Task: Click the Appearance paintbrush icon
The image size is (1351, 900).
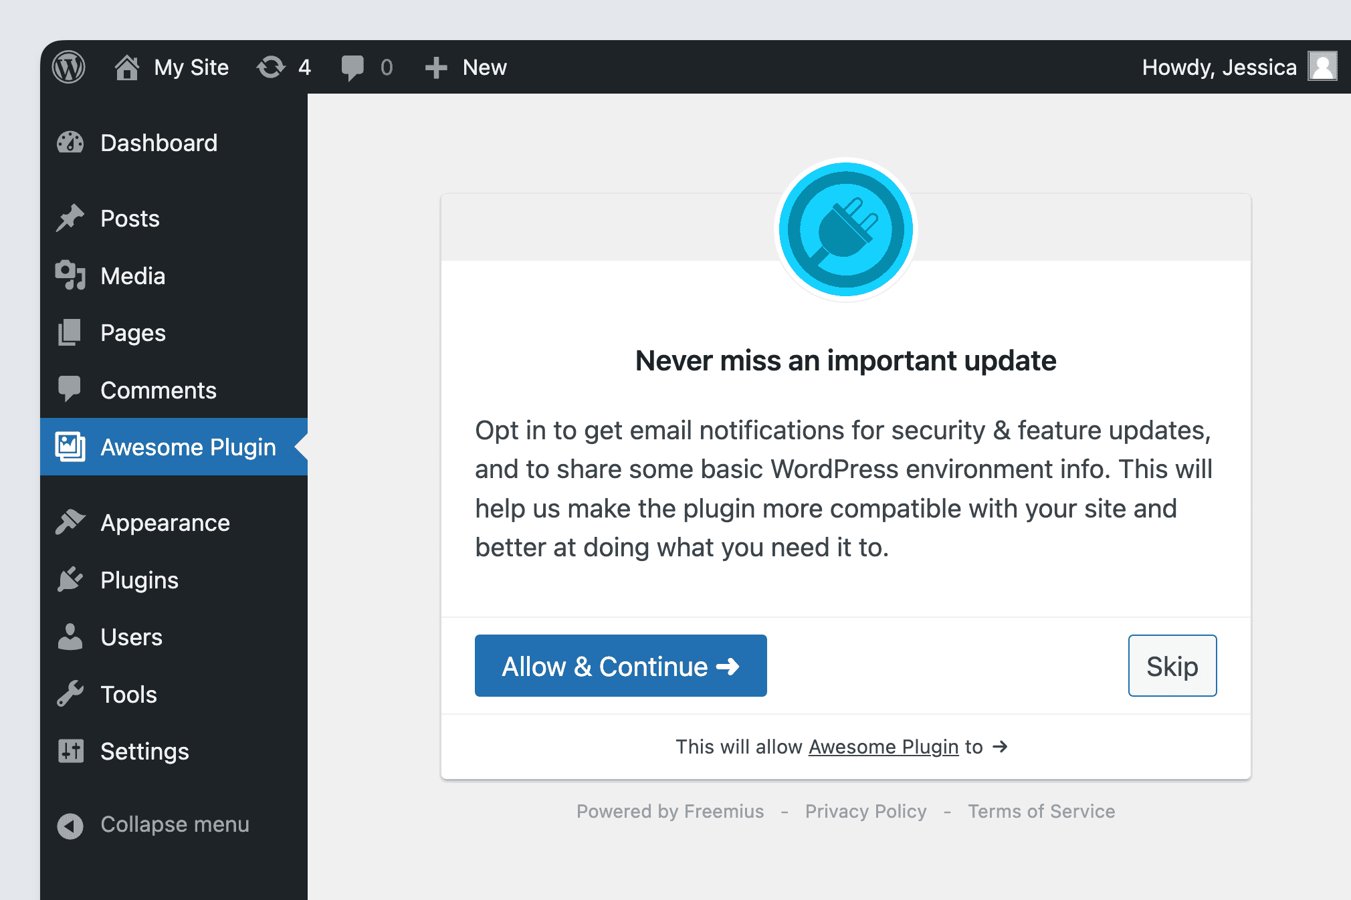Action: click(70, 522)
